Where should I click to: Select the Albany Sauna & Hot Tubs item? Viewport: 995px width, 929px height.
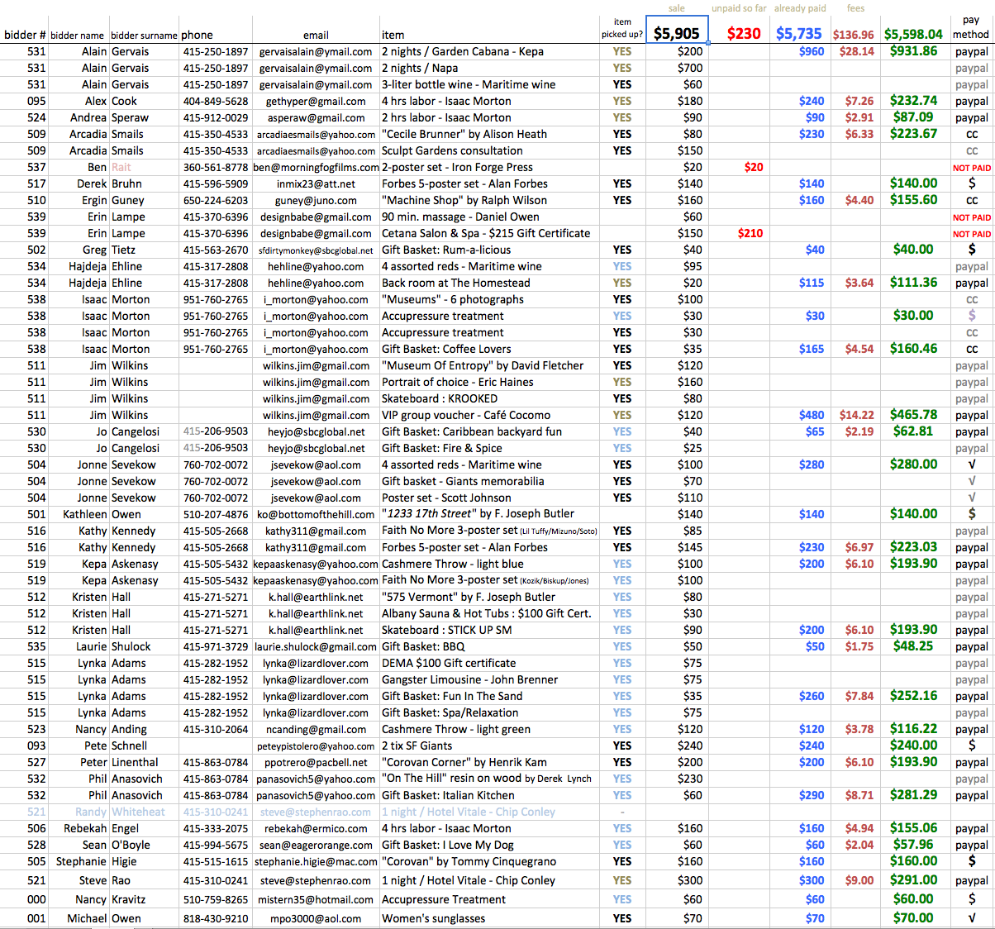[x=487, y=613]
